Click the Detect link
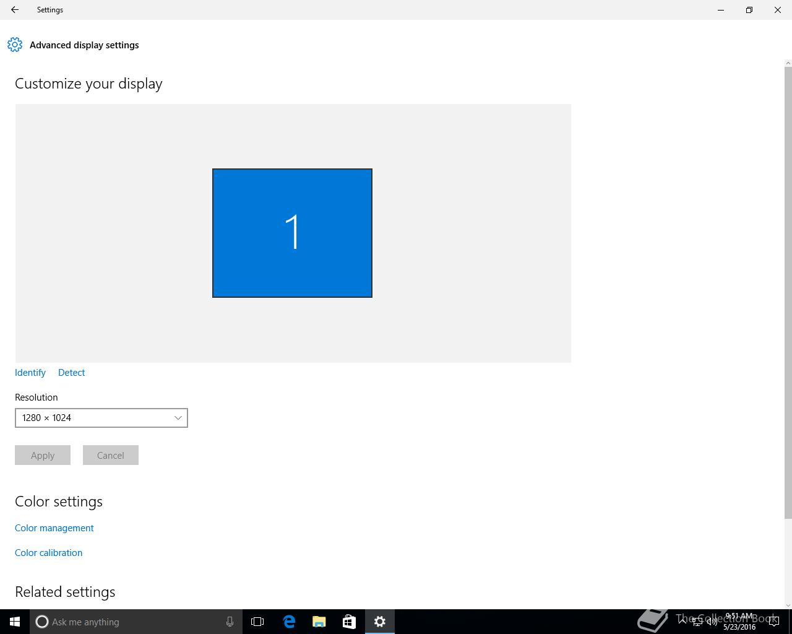 [72, 373]
